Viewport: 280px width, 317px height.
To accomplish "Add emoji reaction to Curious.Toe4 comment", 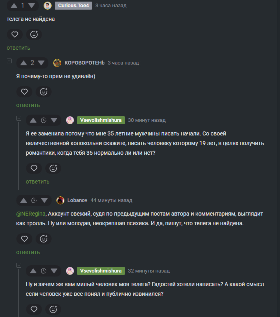I will [x=34, y=34].
